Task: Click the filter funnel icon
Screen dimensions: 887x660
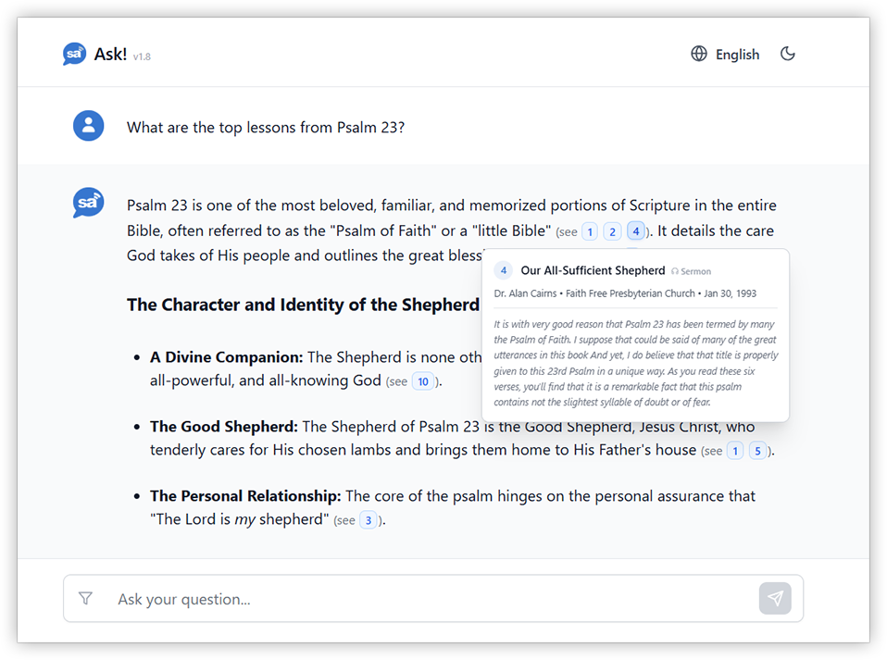Action: tap(85, 598)
